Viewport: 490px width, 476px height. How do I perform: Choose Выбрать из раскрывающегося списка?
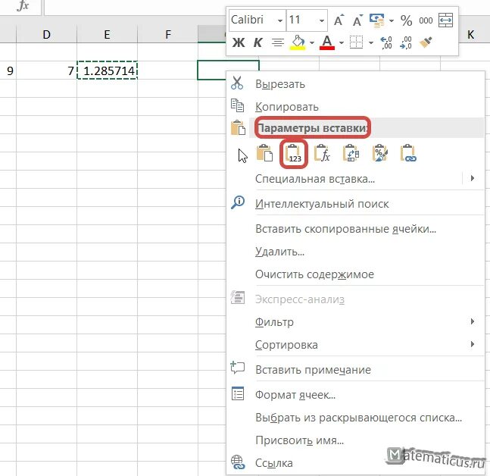(x=358, y=418)
